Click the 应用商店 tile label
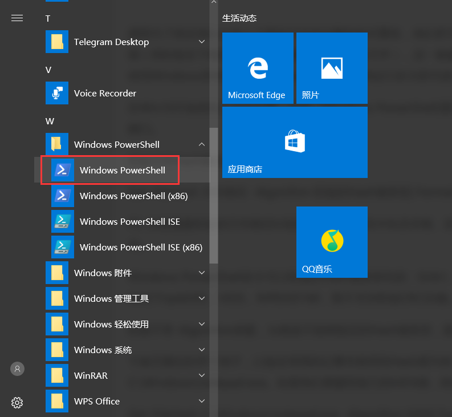Viewport: 452px width, 417px height. 245,169
